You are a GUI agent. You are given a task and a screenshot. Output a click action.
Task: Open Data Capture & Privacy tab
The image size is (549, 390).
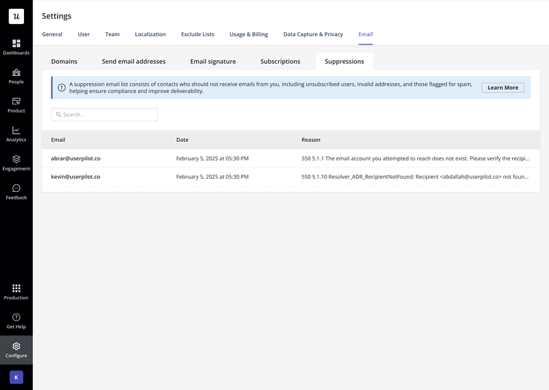pos(313,34)
